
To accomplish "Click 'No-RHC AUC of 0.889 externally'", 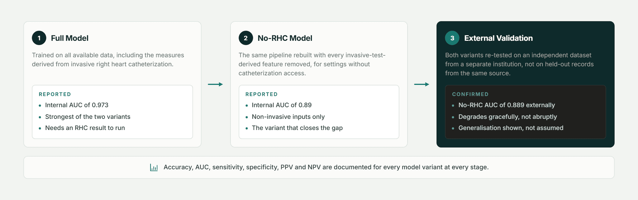I will click(x=507, y=105).
